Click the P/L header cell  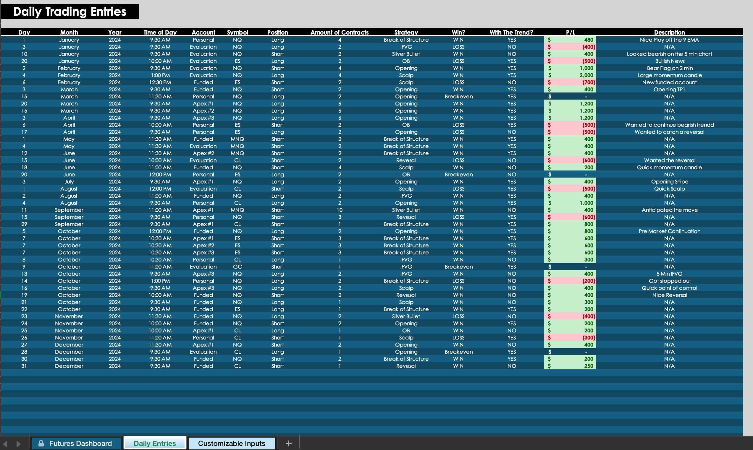[570, 33]
